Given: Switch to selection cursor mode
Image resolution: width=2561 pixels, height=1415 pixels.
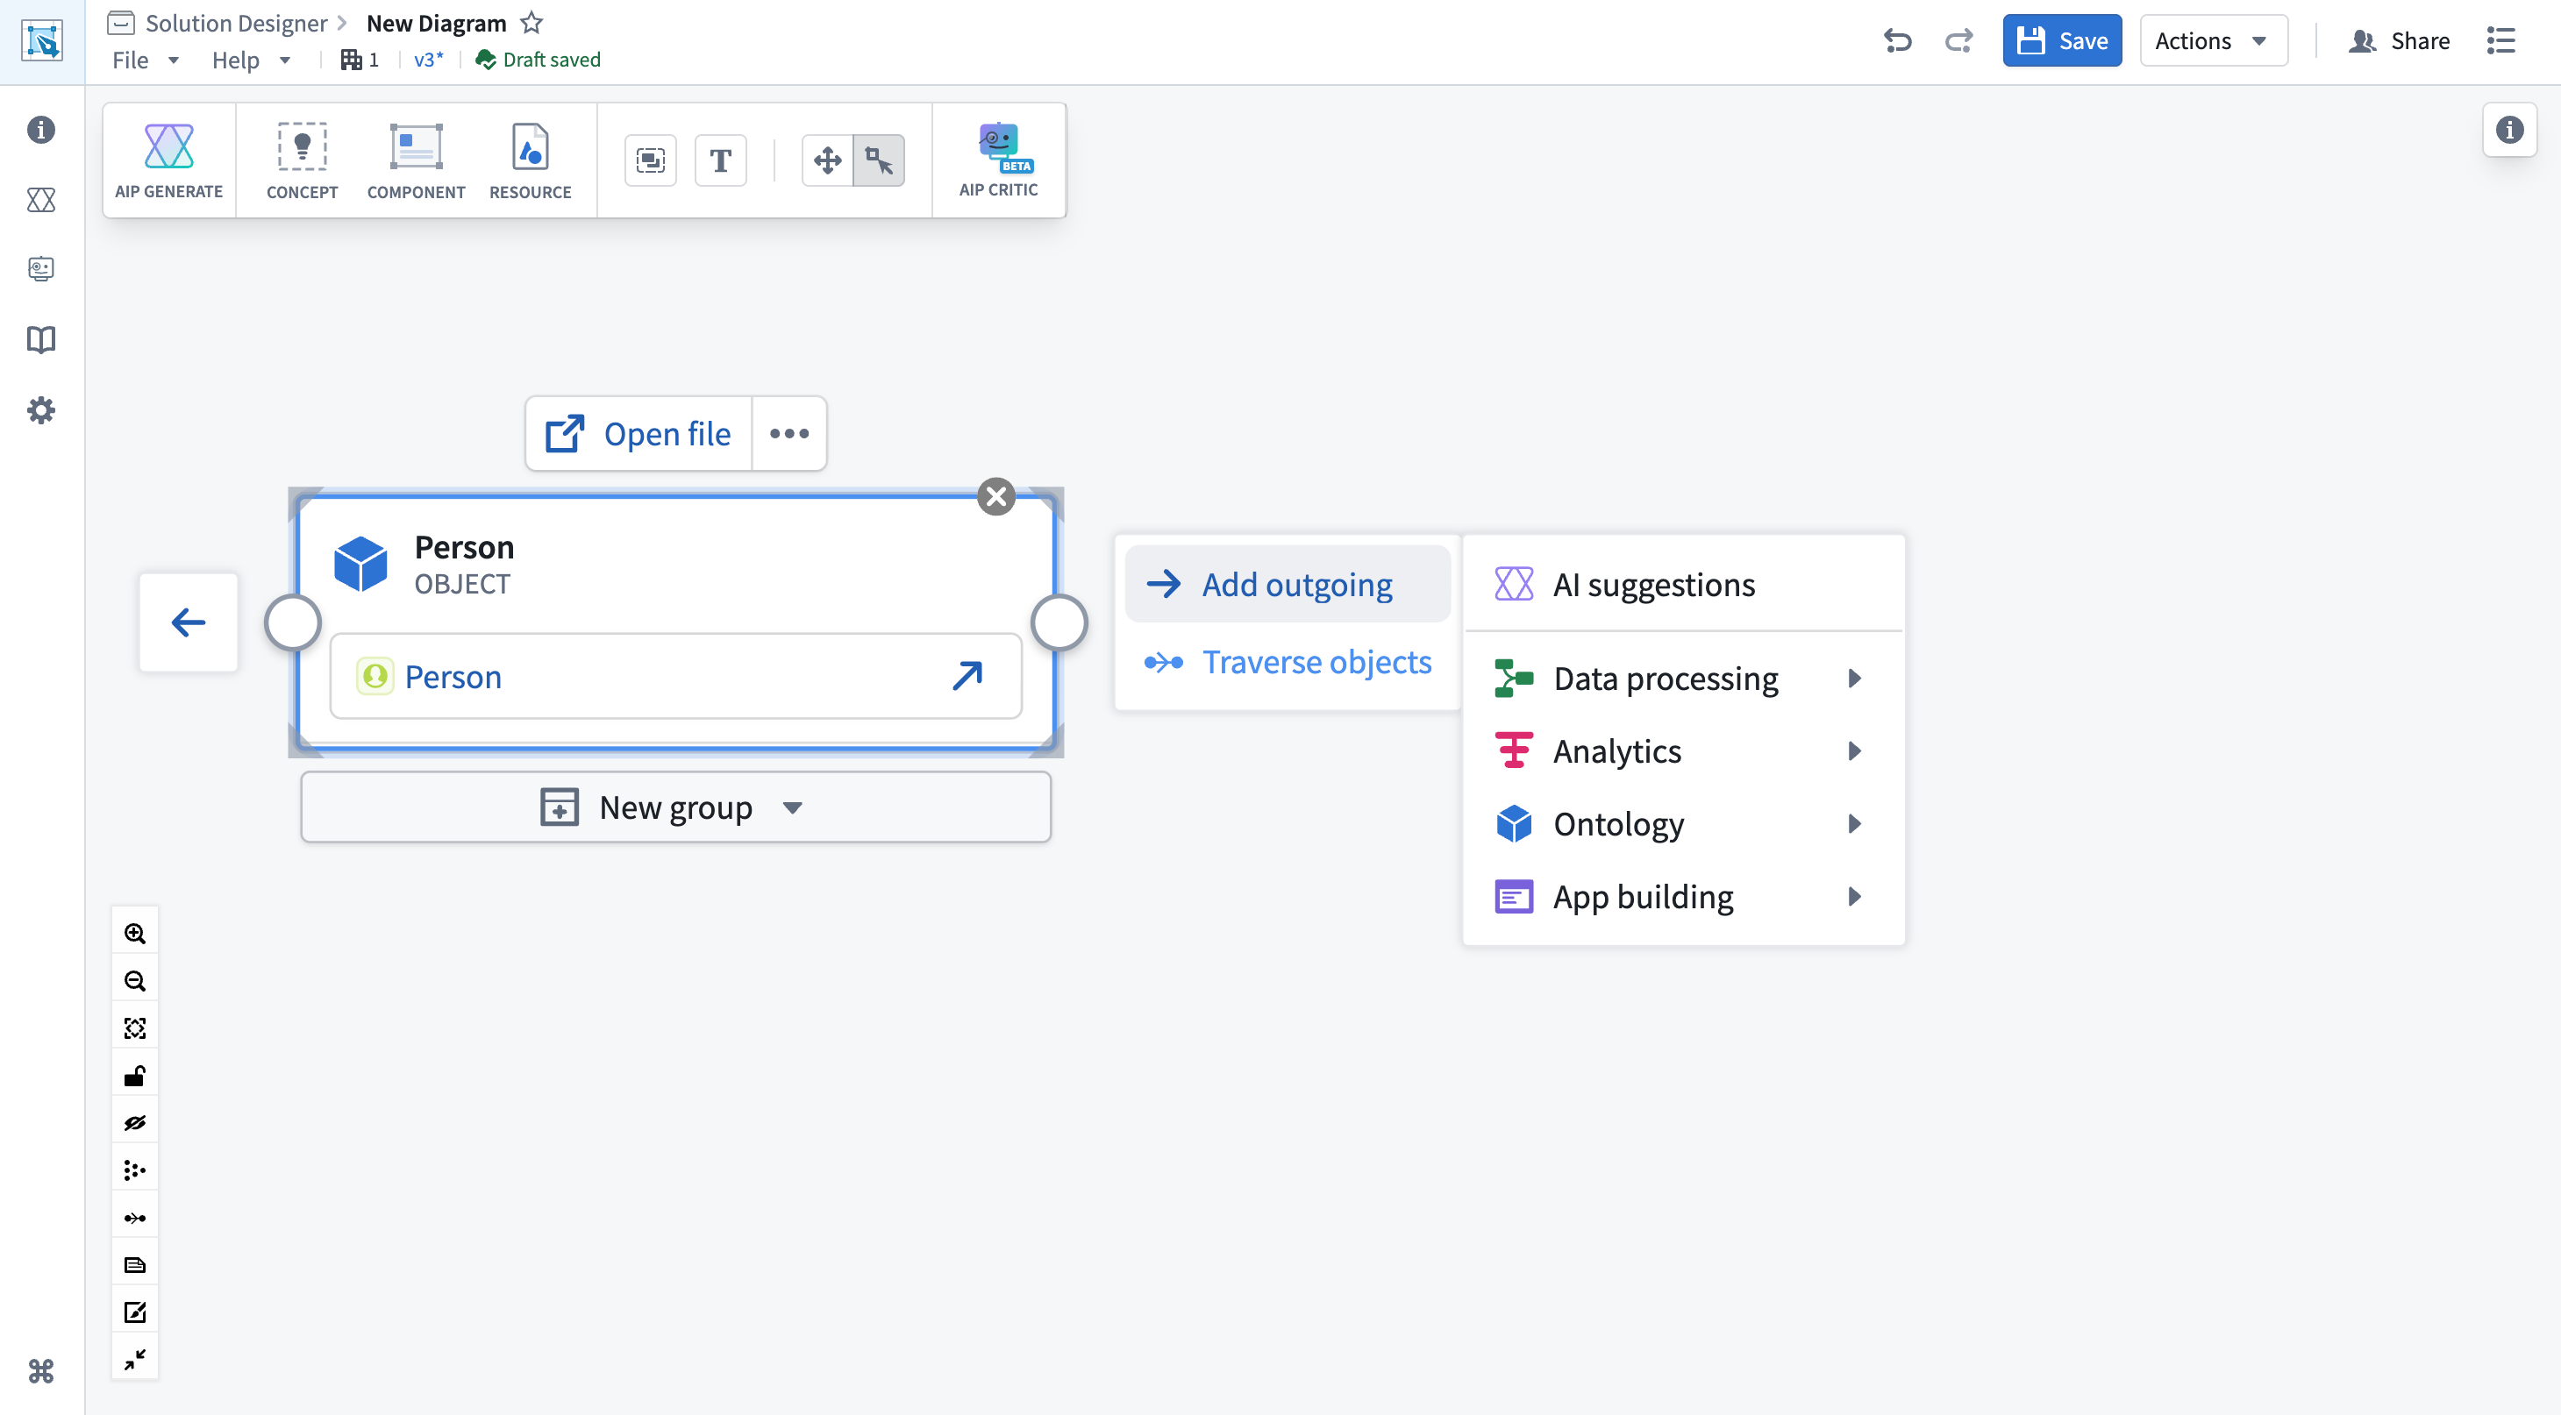Looking at the screenshot, I should (879, 160).
